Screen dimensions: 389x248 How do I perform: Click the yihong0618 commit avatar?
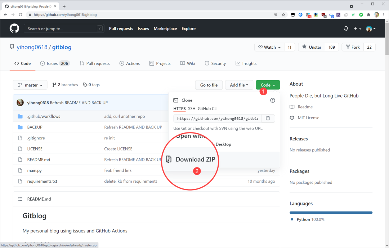20,102
